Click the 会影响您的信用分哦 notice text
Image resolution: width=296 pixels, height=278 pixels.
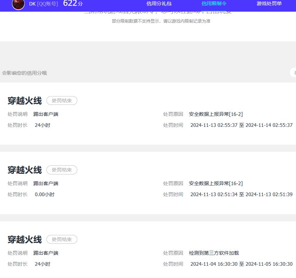24,73
